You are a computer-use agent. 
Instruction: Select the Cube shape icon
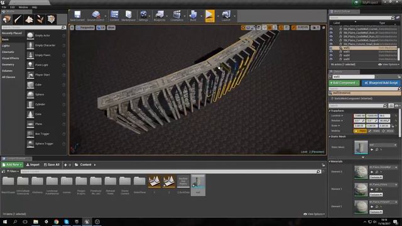[30, 85]
